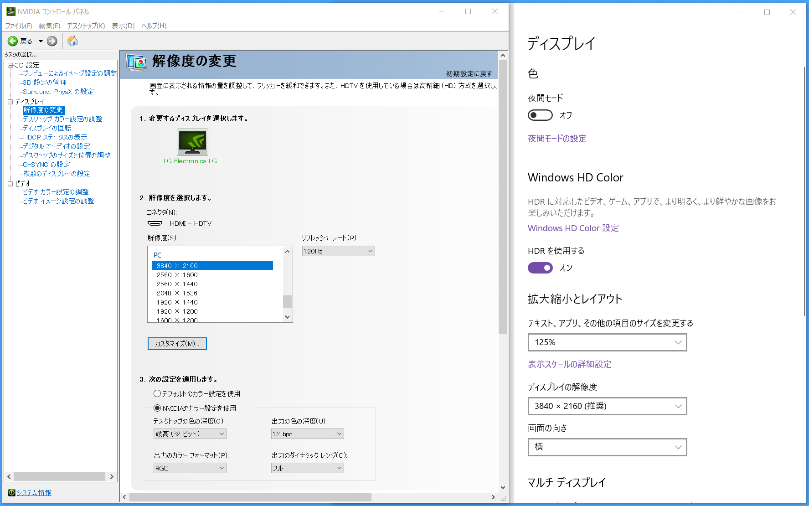The width and height of the screenshot is (809, 506).
Task: Open デスクトップの色の深度 dropdown
Action: click(190, 434)
